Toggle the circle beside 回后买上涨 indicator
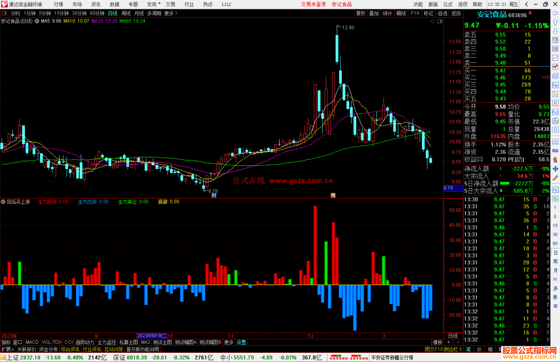This screenshot has height=362, width=560. tap(3, 202)
